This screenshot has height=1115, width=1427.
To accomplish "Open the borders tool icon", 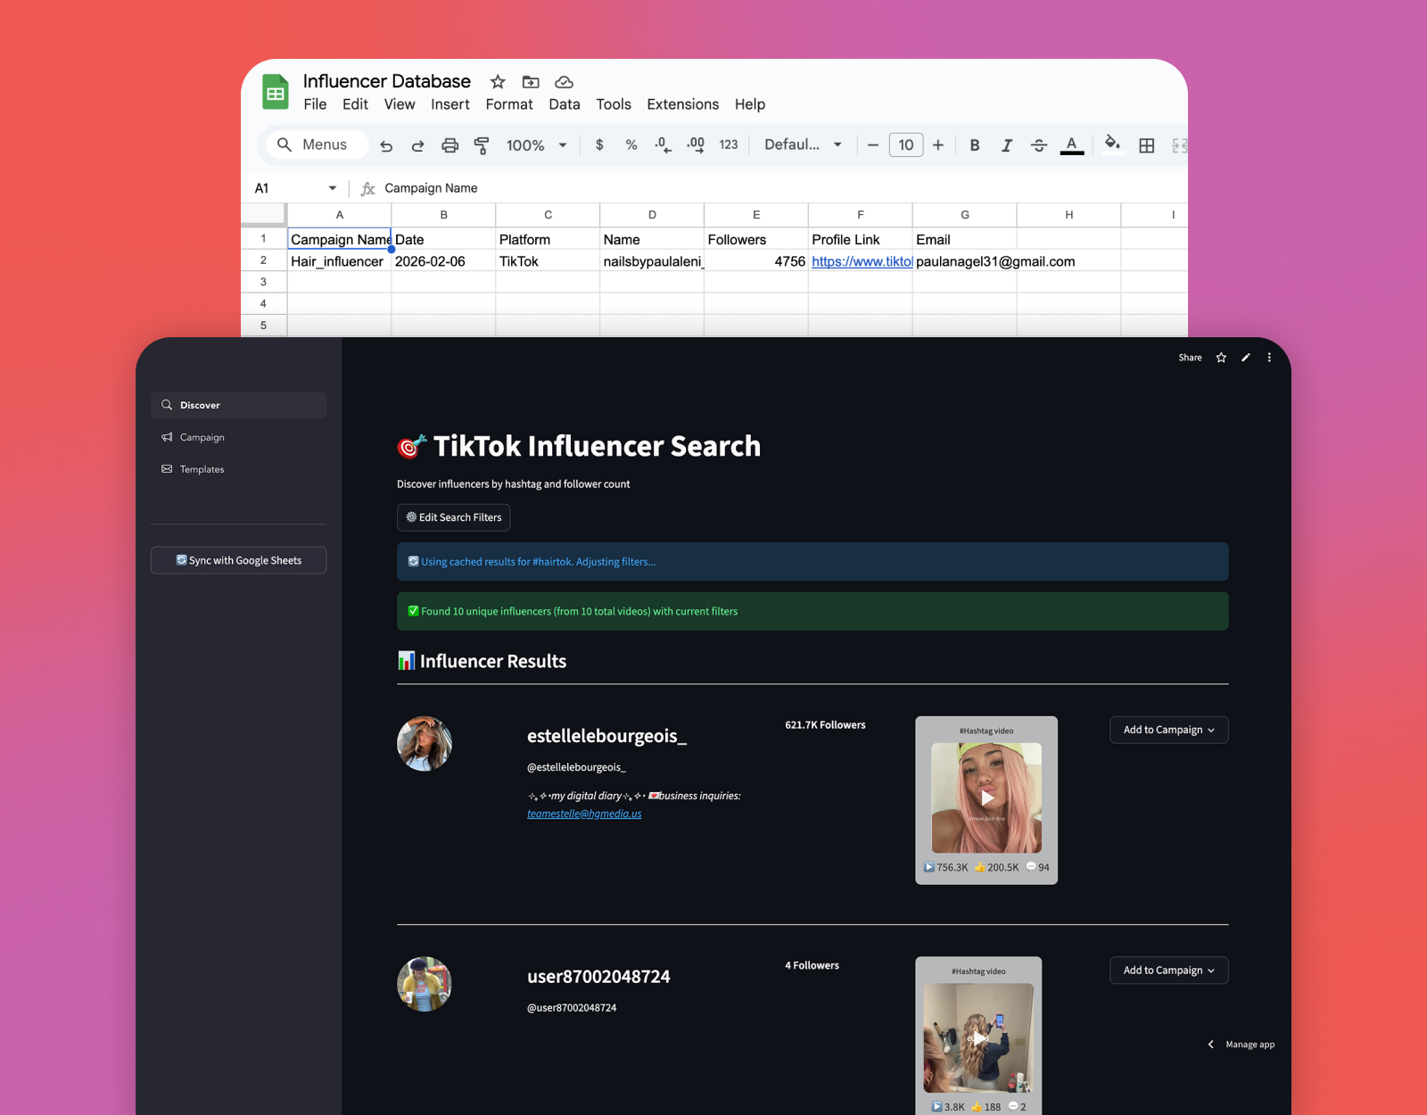I will 1147,145.
